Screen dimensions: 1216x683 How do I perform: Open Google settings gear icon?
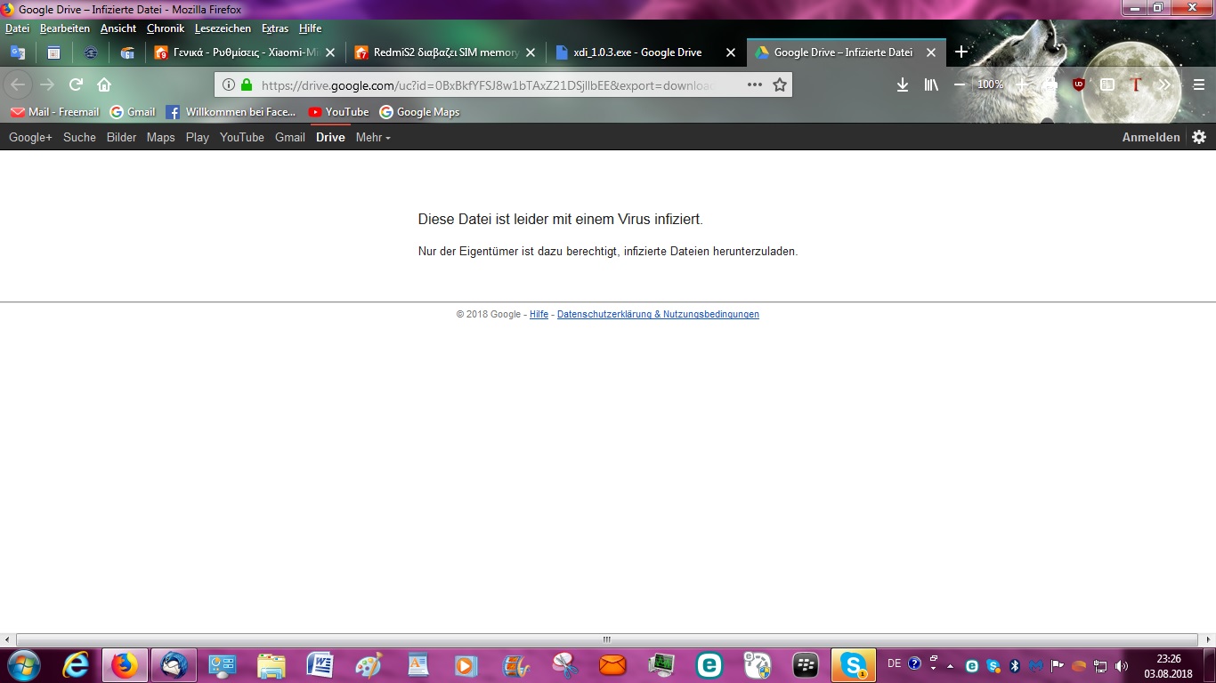(1199, 137)
